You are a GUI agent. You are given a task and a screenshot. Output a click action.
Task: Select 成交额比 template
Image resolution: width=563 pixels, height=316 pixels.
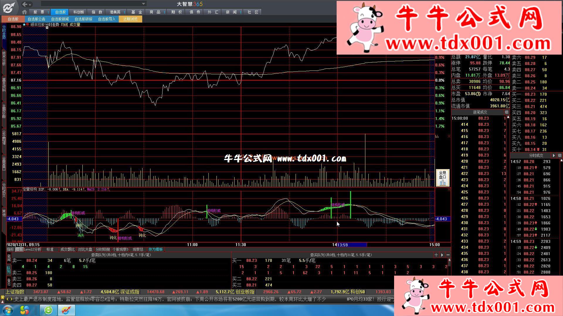click(x=67, y=250)
